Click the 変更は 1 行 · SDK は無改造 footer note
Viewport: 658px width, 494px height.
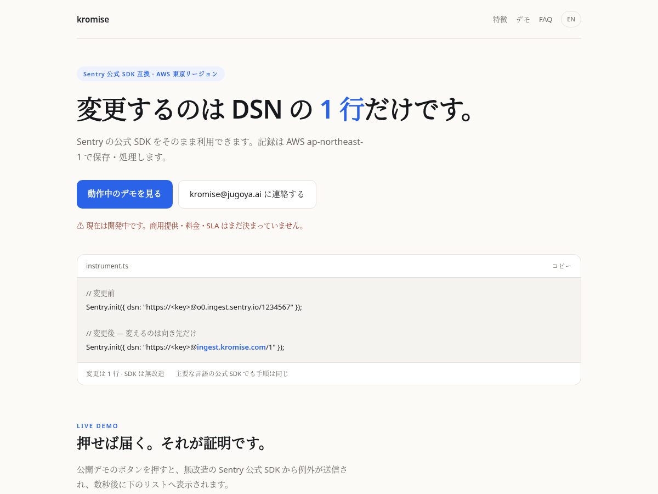point(125,374)
